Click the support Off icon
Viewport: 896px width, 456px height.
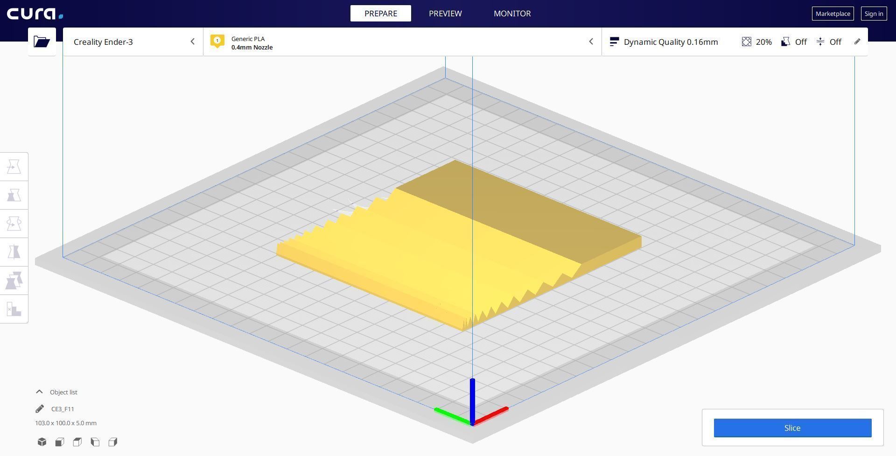[786, 42]
